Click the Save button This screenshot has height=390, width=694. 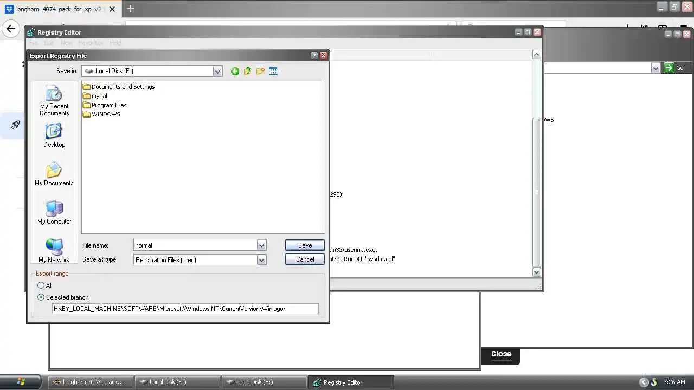pos(305,245)
